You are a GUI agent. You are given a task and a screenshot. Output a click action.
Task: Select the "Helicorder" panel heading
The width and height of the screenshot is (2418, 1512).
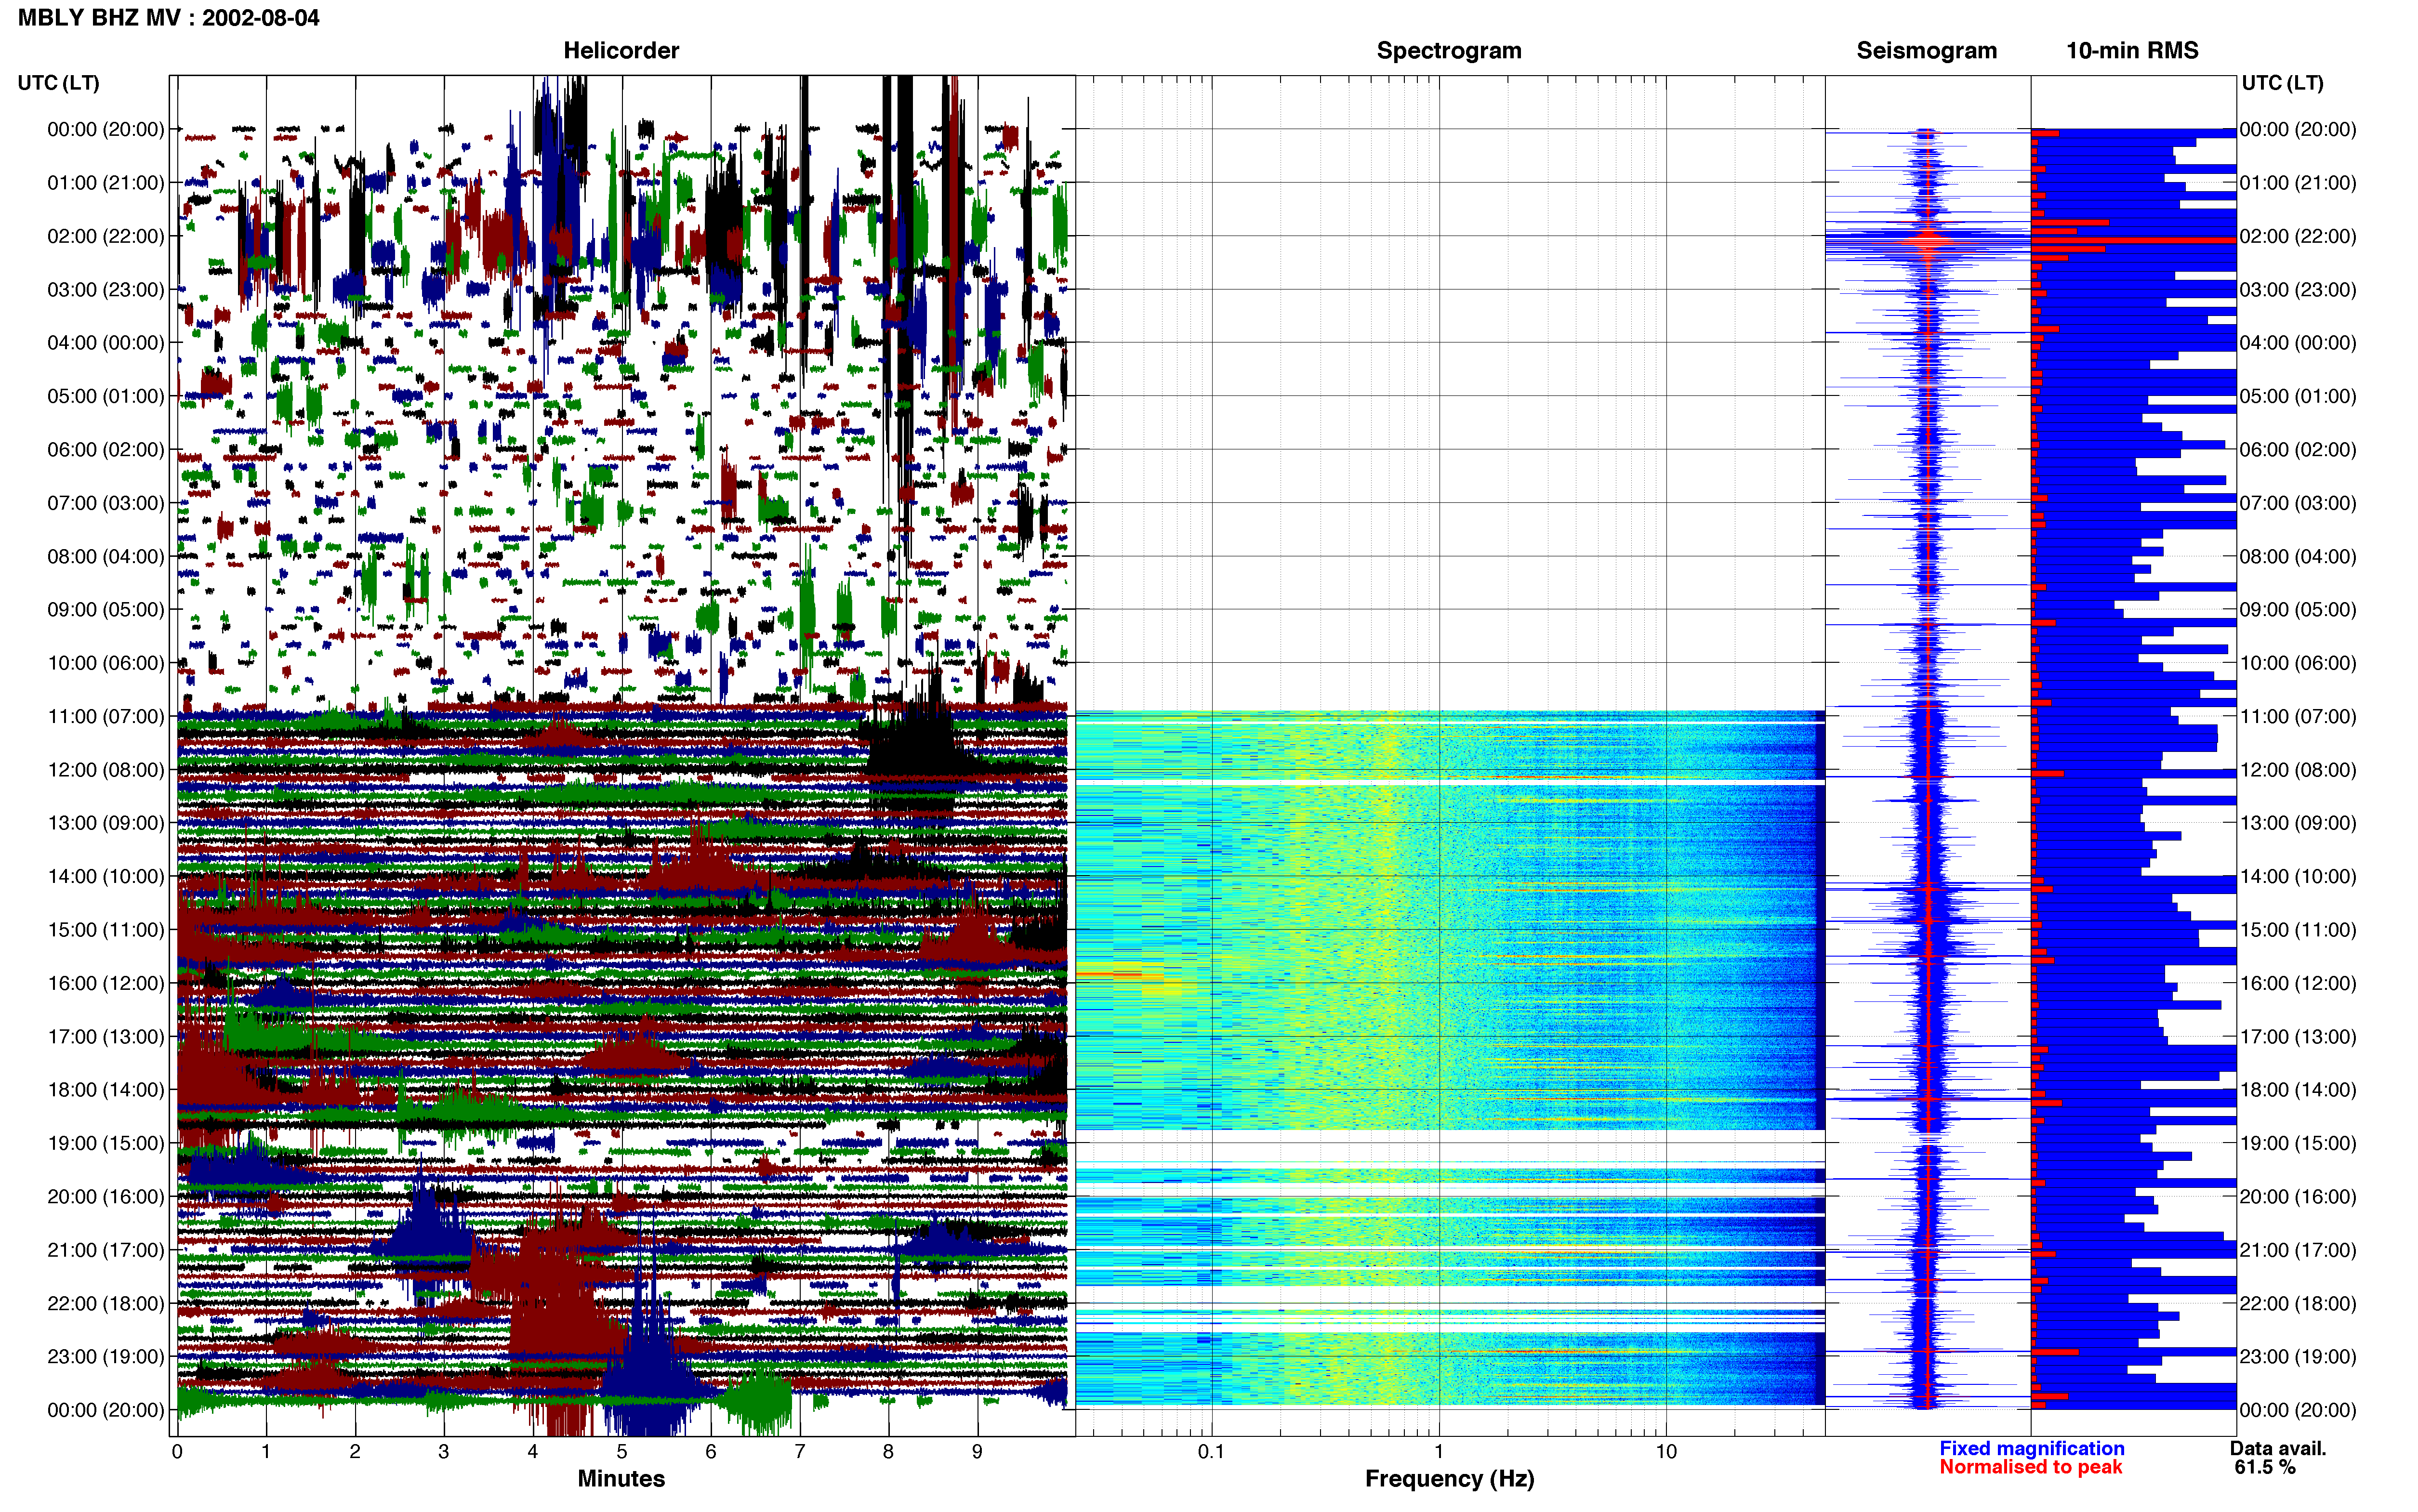[x=621, y=51]
